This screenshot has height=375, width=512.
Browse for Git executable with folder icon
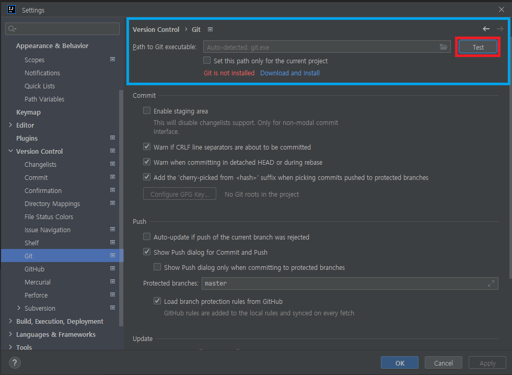(444, 47)
